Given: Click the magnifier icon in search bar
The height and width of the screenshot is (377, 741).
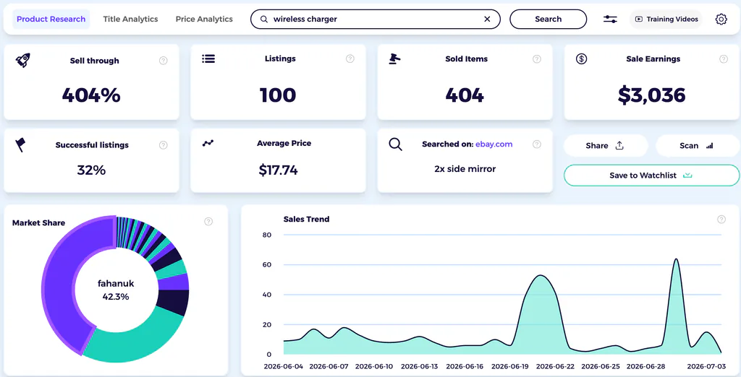Looking at the screenshot, I should pos(264,19).
